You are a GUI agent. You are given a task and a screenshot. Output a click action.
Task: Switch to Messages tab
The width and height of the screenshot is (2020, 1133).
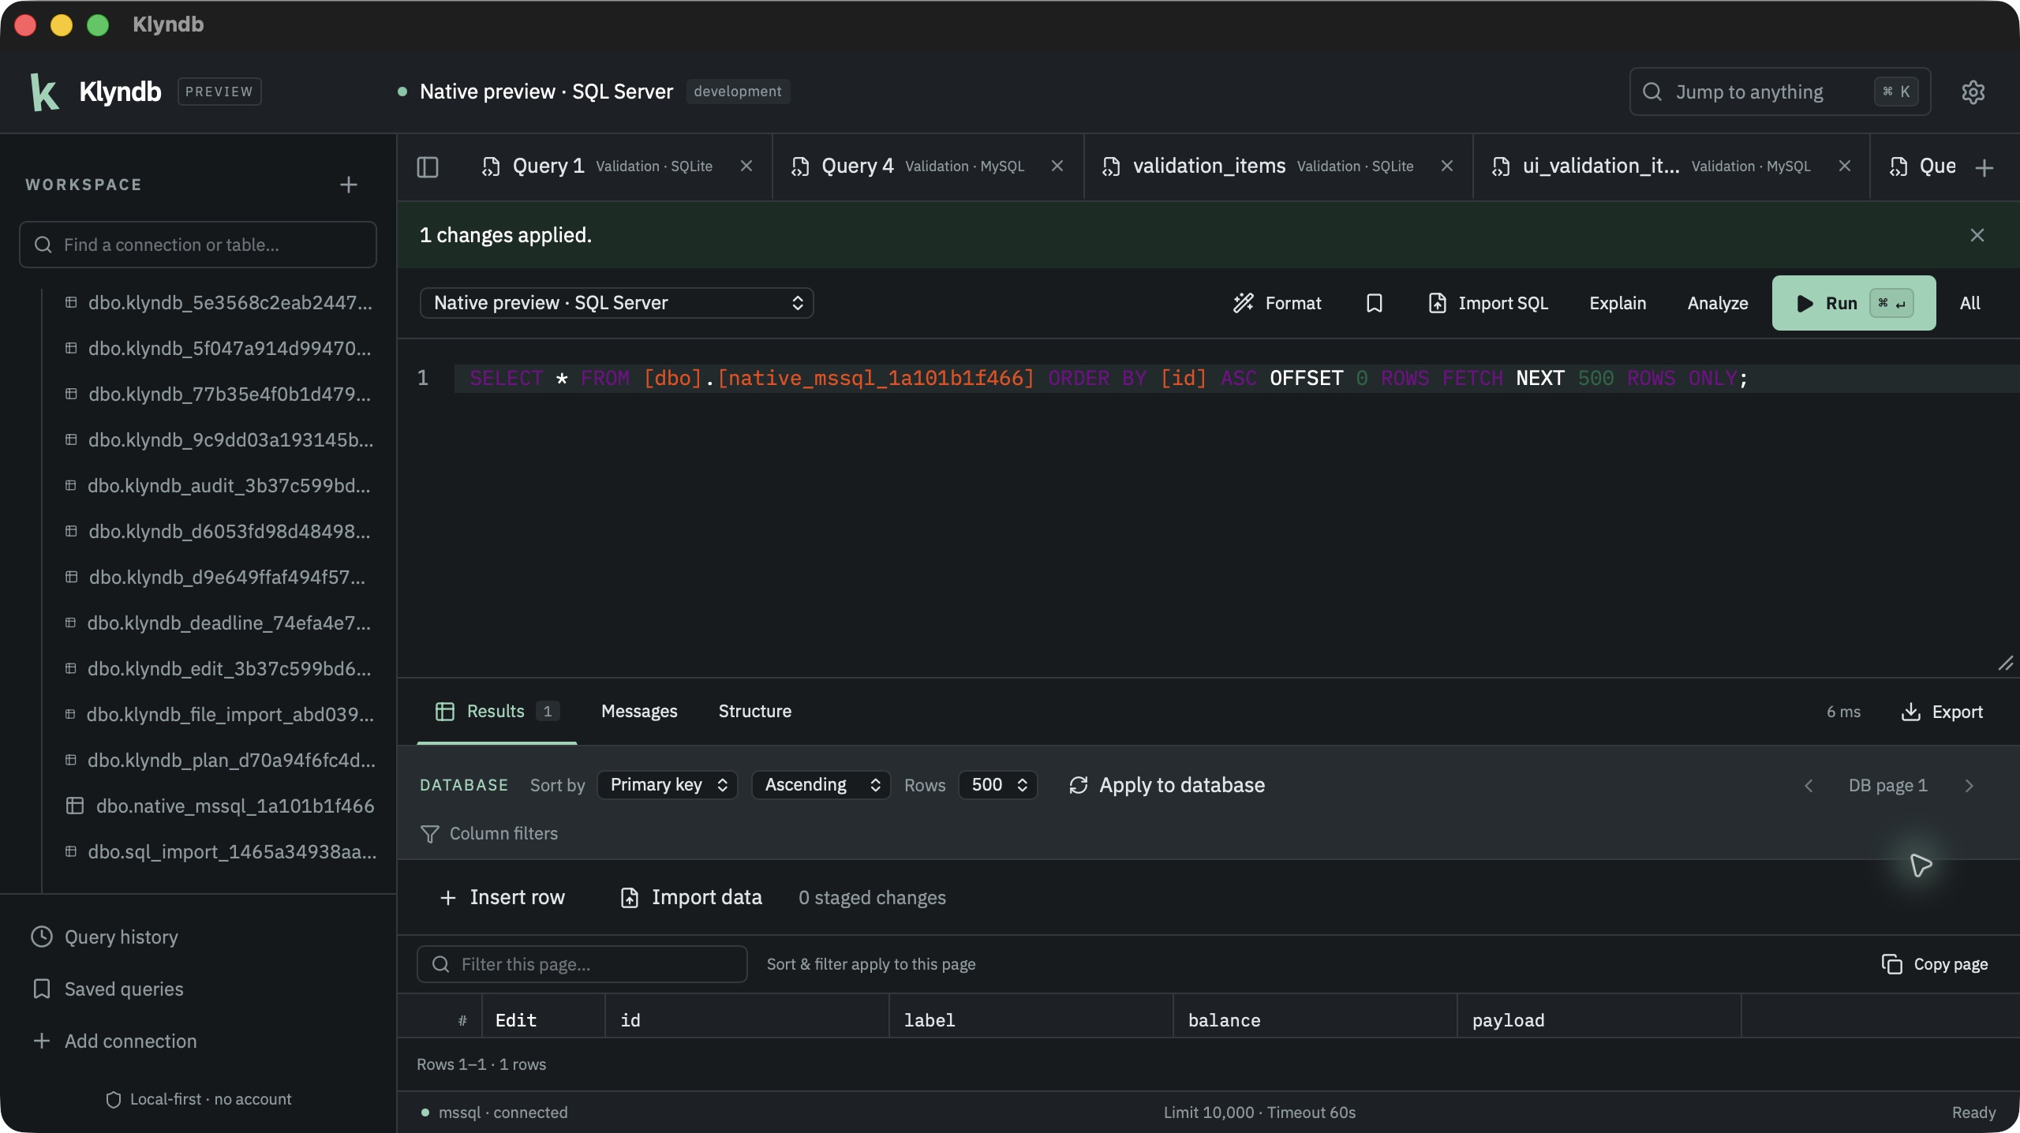639,712
